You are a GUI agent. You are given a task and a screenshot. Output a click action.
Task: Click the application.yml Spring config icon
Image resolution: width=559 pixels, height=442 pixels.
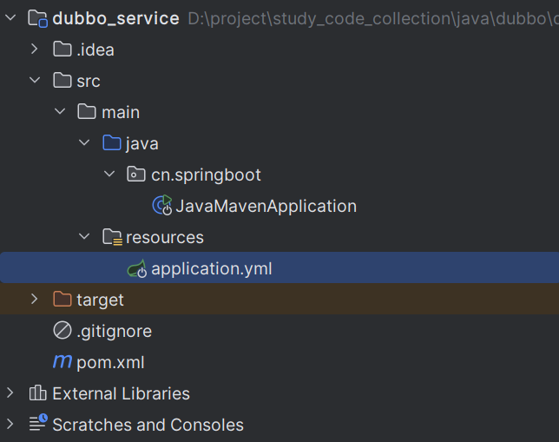coord(137,268)
